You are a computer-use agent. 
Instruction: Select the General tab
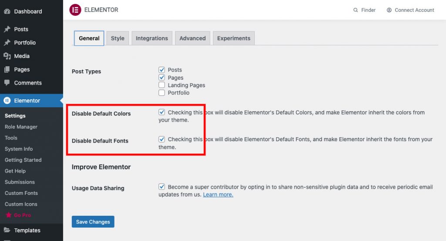[89, 38]
